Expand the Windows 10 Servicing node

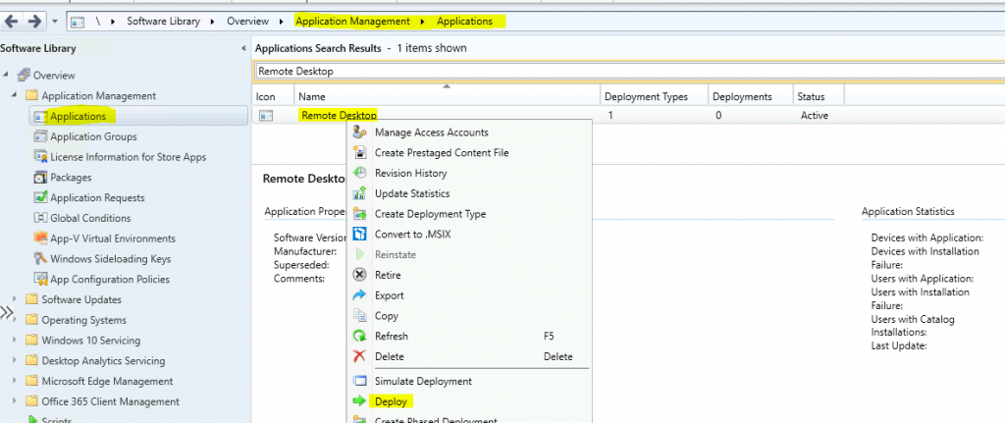click(x=15, y=341)
